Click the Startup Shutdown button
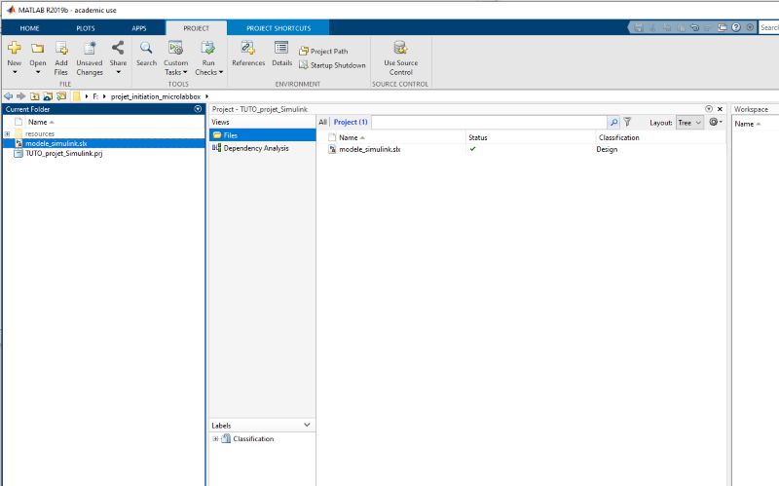This screenshot has height=486, width=779. tap(332, 65)
